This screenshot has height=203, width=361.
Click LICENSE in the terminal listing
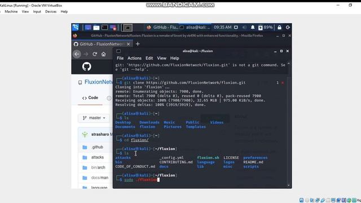coord(231,158)
